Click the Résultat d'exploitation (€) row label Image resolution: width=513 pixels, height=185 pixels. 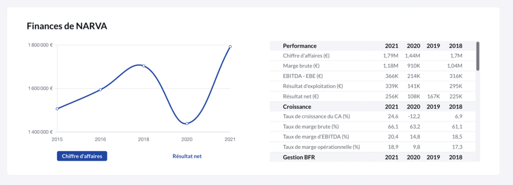pos(313,86)
